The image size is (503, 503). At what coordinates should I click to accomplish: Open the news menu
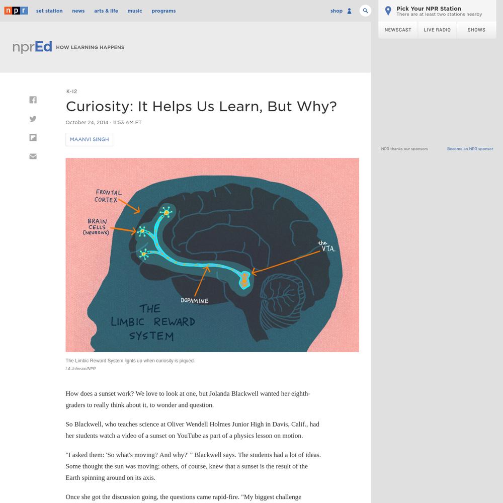click(78, 11)
